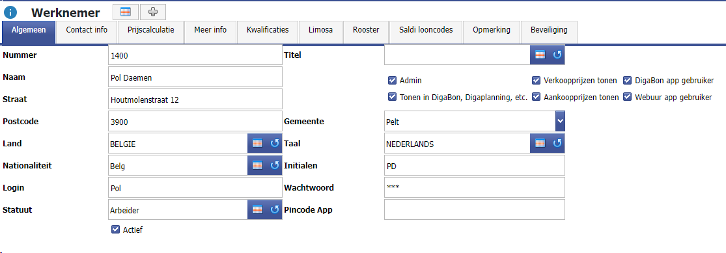Toggle Webuur app gebruiker checkbox

[628, 97]
